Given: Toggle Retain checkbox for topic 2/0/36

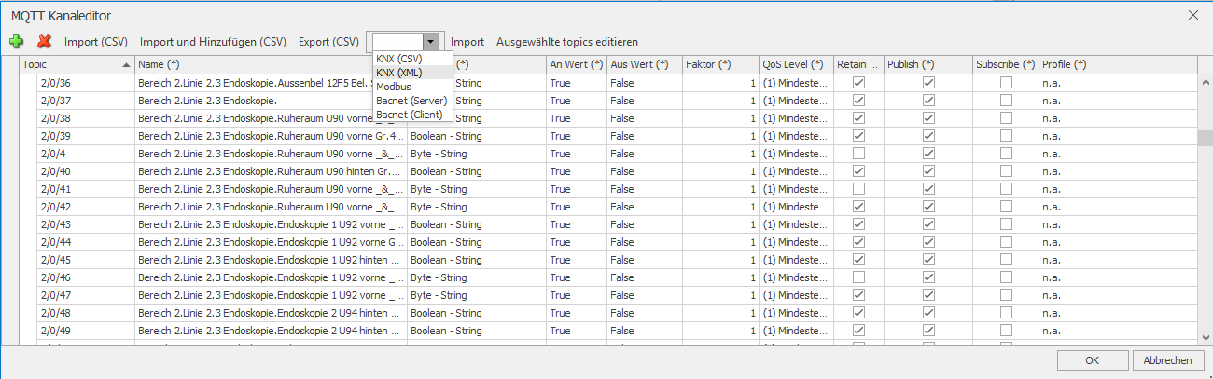Looking at the screenshot, I should [x=858, y=83].
